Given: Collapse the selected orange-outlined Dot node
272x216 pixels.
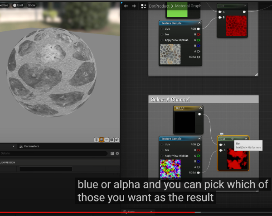Looking at the screenshot, I should 246,139.
